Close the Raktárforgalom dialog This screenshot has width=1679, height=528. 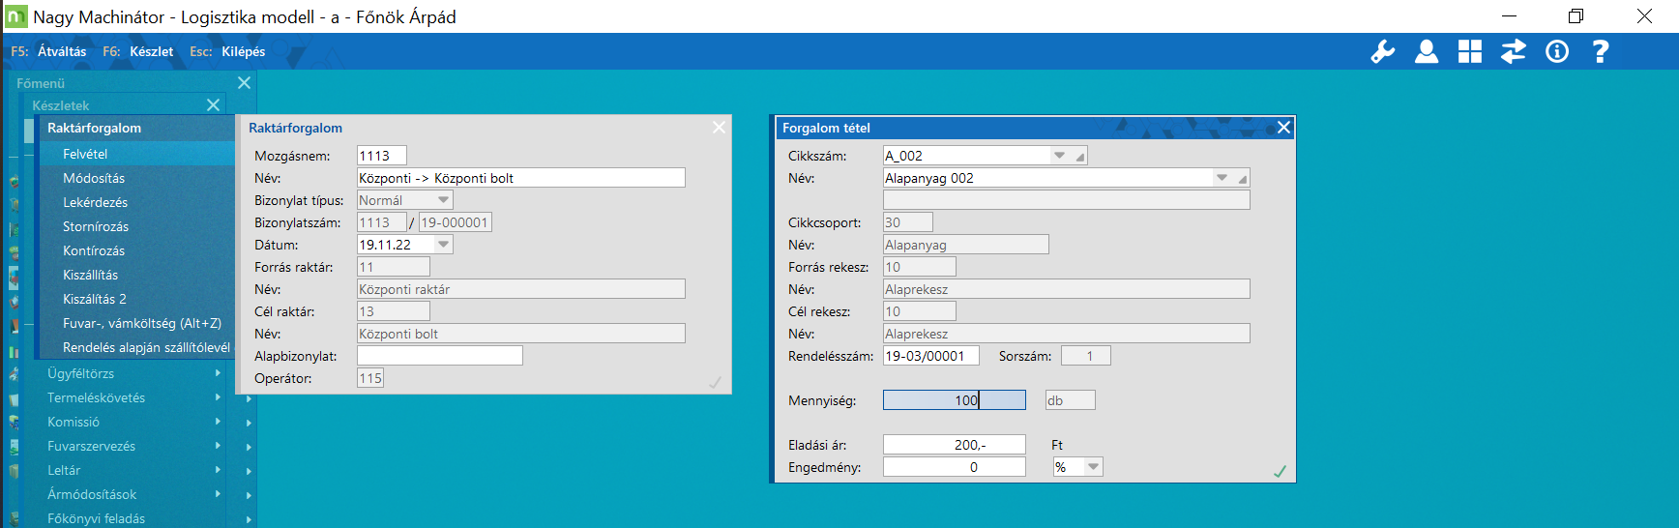[719, 128]
